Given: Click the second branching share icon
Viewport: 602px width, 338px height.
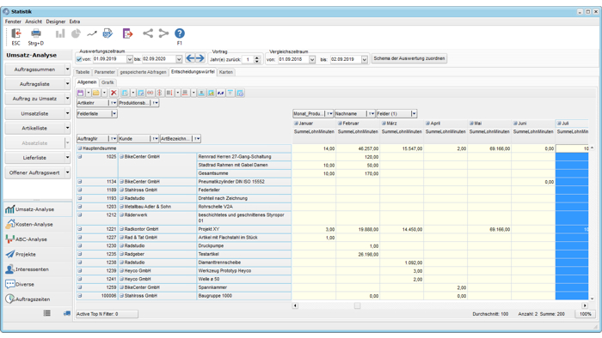Looking at the screenshot, I should 163,33.
